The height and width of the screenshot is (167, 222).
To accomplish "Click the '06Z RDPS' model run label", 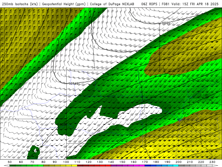I will (149, 4).
